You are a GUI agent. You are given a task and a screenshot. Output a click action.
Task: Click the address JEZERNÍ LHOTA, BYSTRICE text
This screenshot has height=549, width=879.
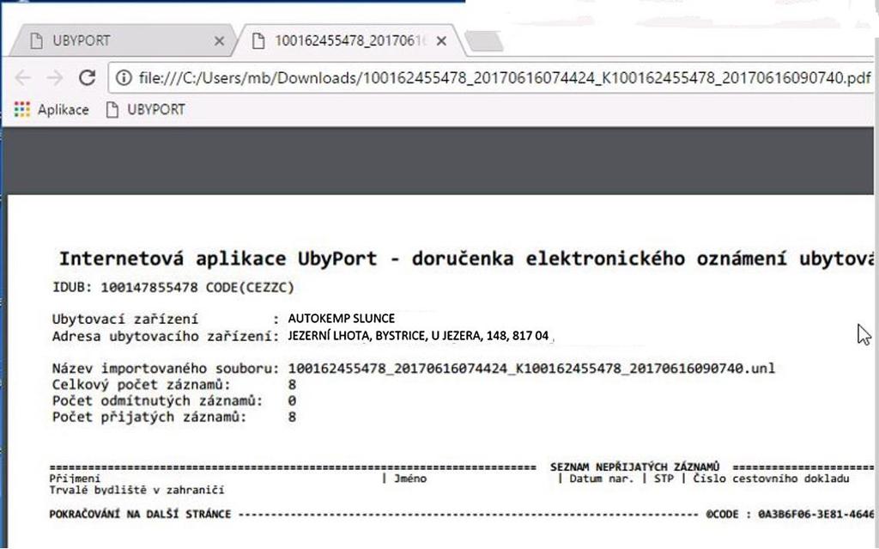[418, 336]
